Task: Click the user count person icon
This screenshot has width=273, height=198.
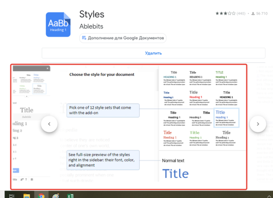Action: coord(253,14)
